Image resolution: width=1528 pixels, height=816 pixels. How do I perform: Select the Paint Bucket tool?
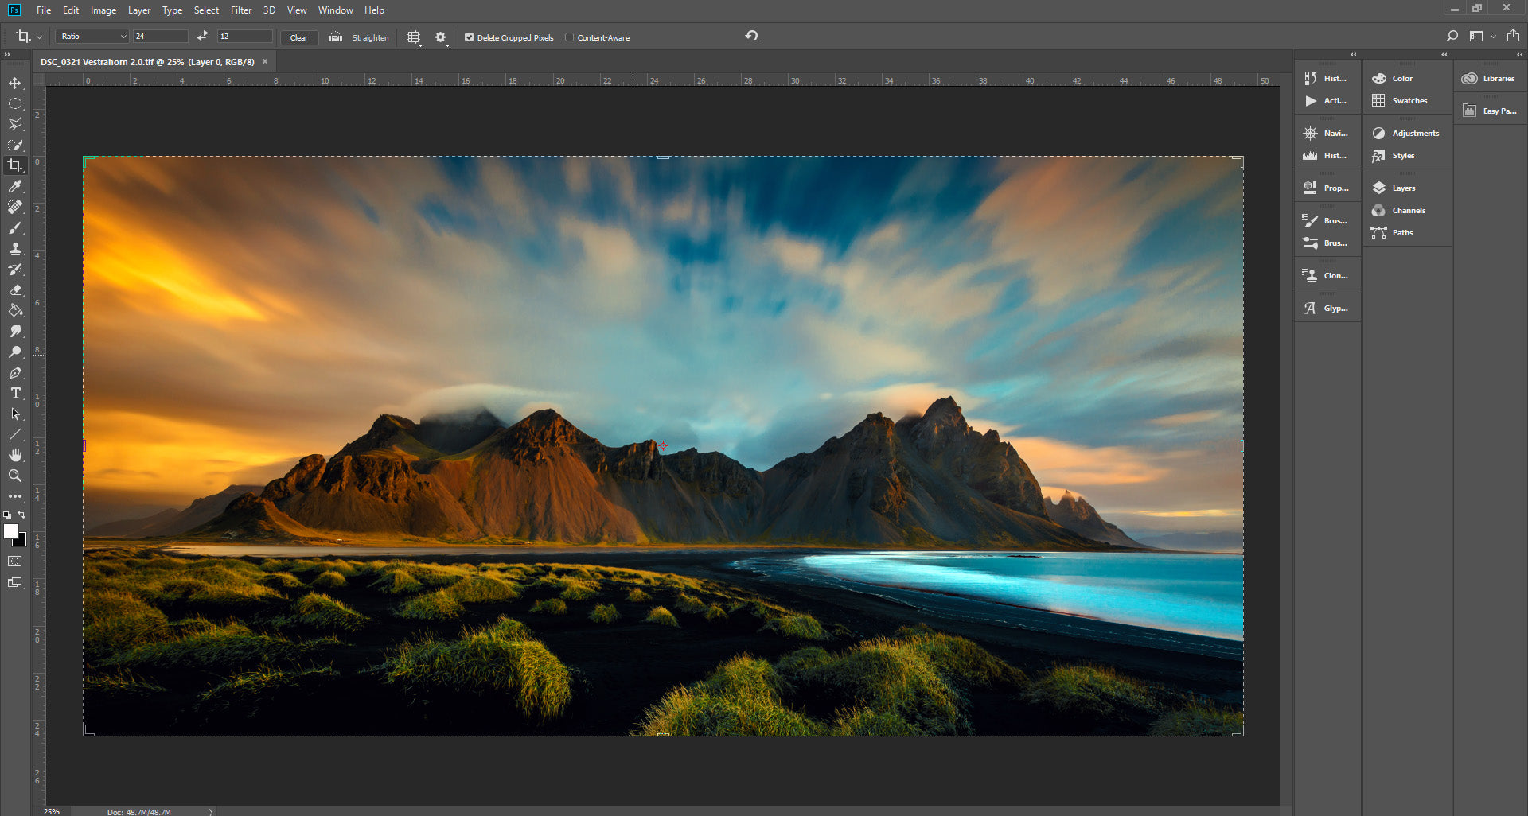15,310
